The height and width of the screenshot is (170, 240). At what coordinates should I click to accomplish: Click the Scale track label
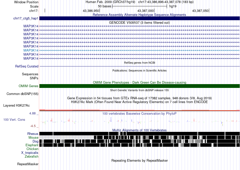click(34, 6)
